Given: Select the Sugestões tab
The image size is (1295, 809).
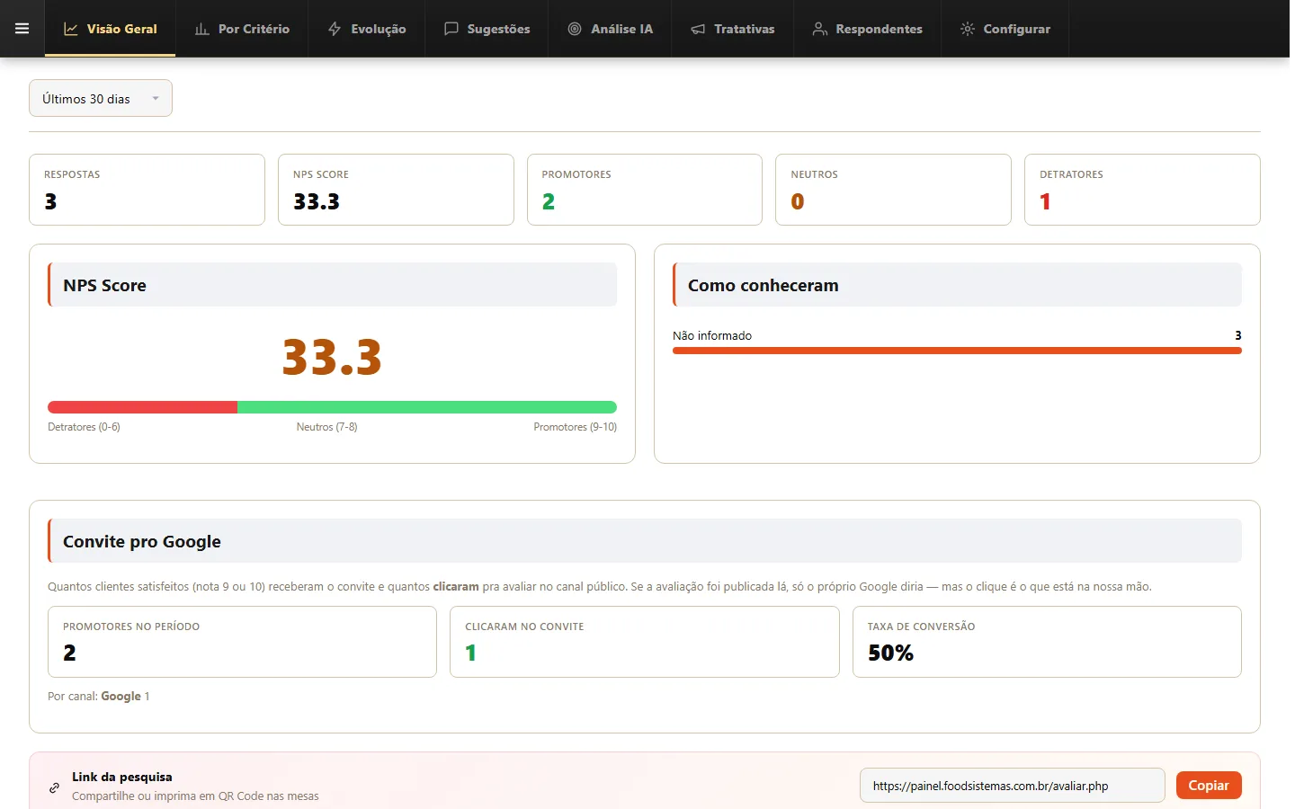Looking at the screenshot, I should [487, 29].
